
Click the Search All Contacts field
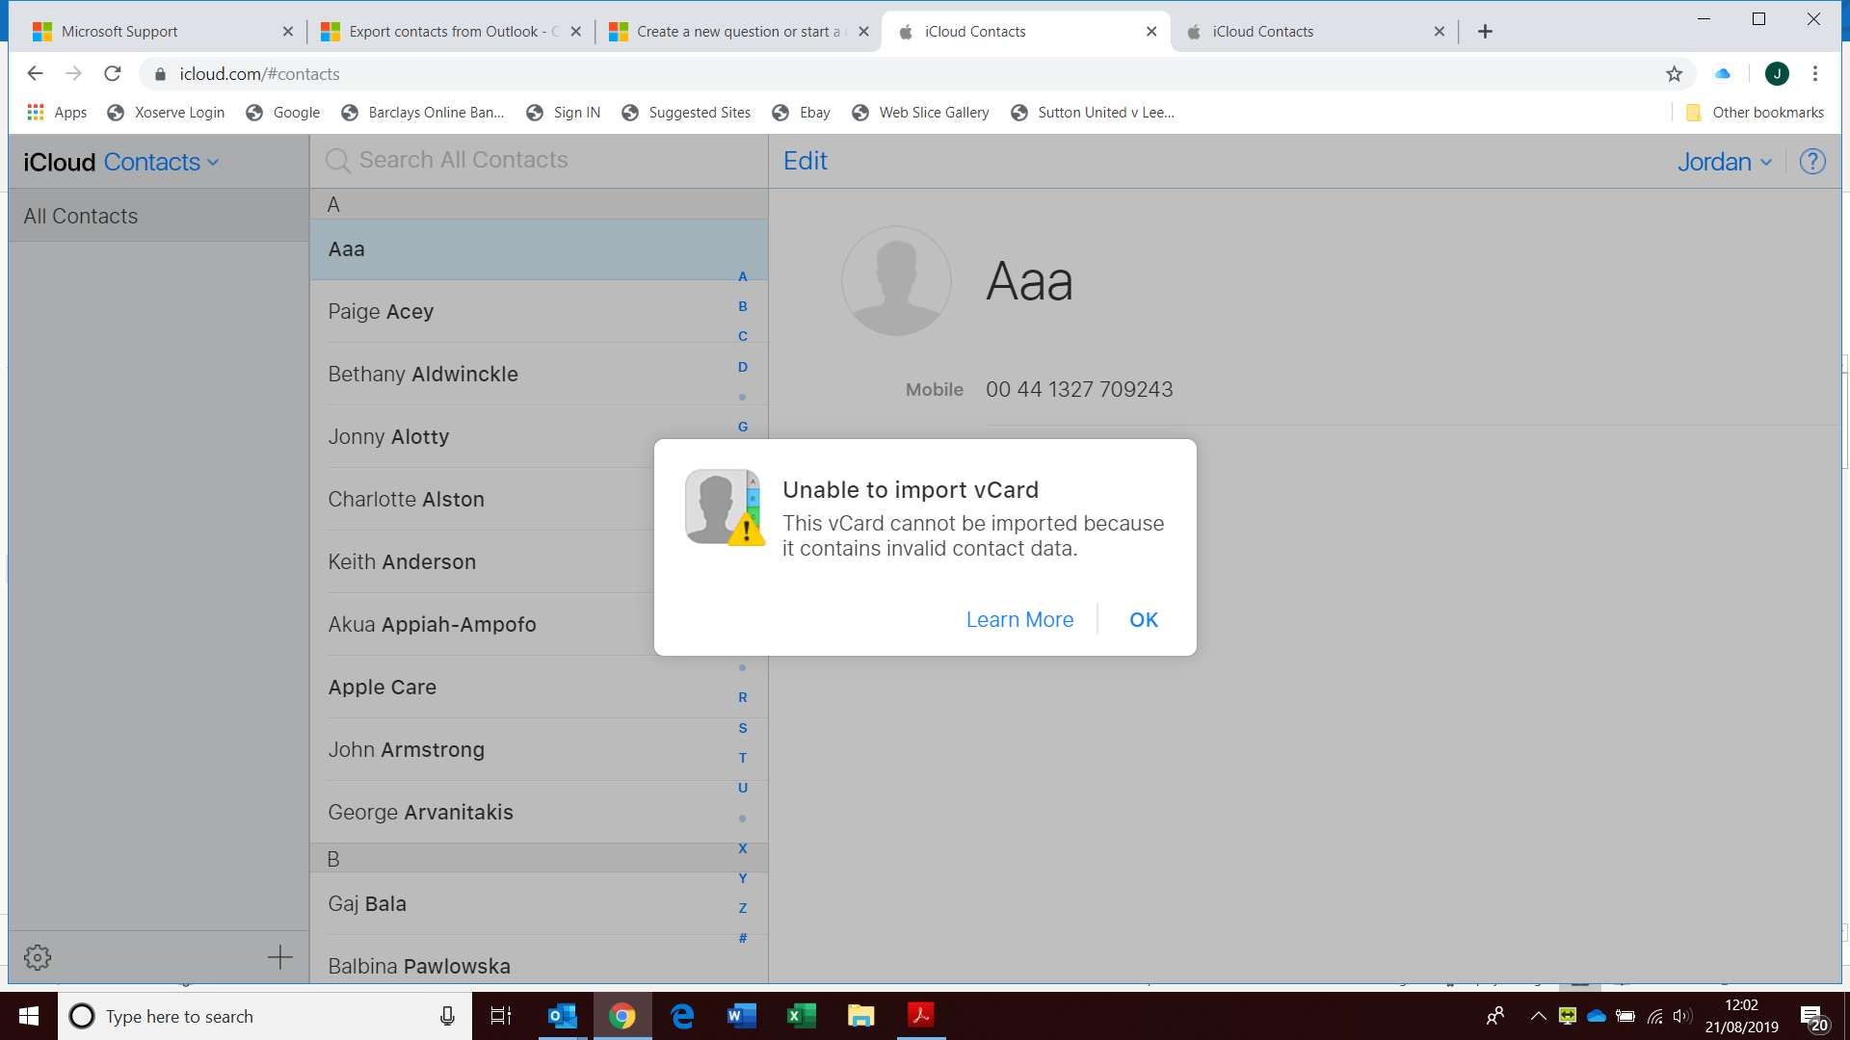462,160
